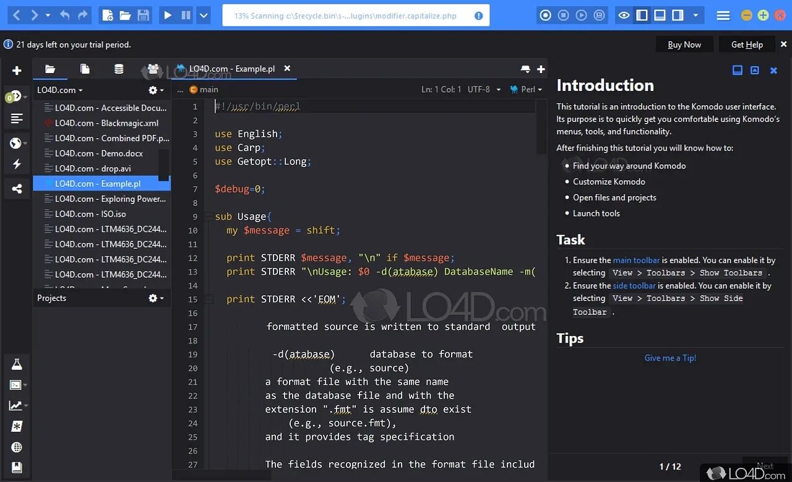Open the hamburger main menu

(723, 15)
